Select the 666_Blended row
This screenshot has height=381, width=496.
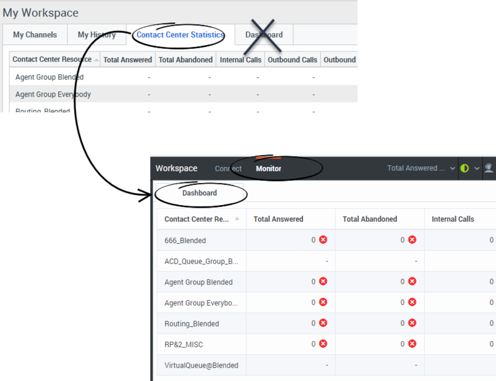tap(326, 240)
